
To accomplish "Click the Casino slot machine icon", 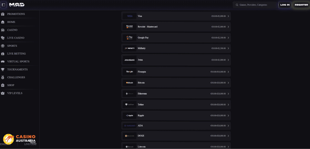I will (x=3, y=30).
